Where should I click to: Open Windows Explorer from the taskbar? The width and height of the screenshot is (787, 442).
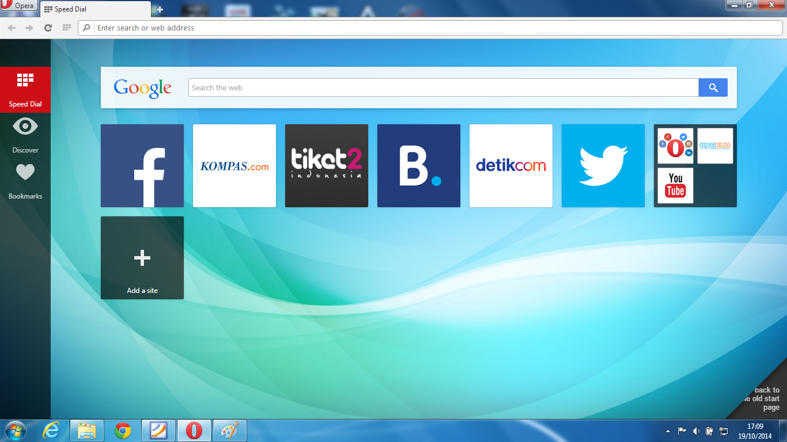87,430
